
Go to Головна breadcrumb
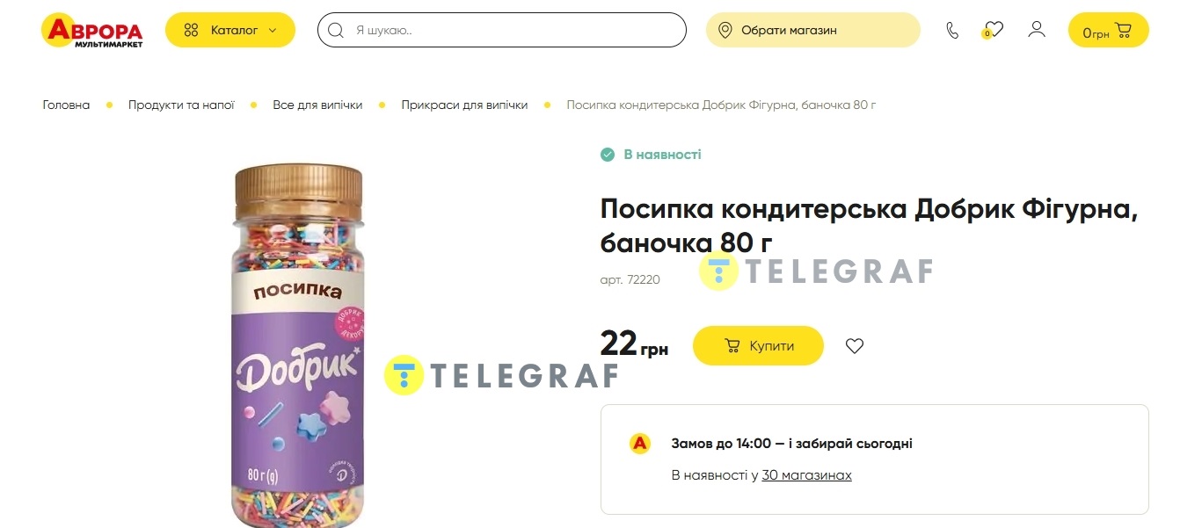tap(66, 105)
